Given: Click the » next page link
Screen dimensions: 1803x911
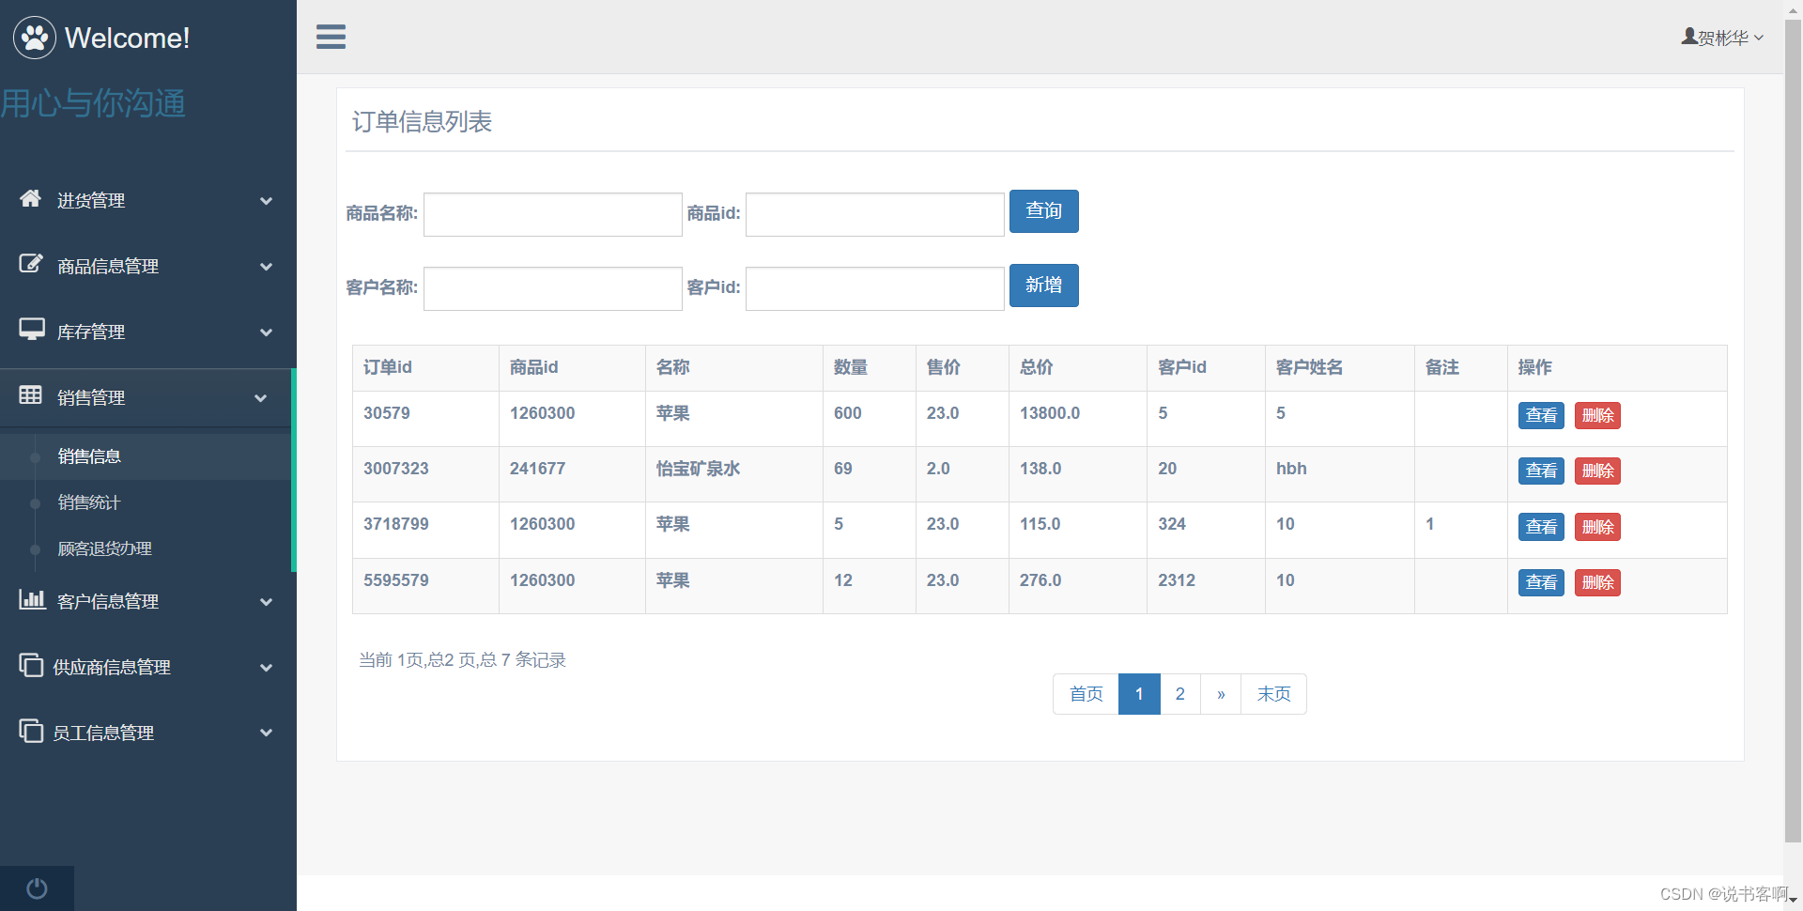Looking at the screenshot, I should pyautogui.click(x=1221, y=694).
